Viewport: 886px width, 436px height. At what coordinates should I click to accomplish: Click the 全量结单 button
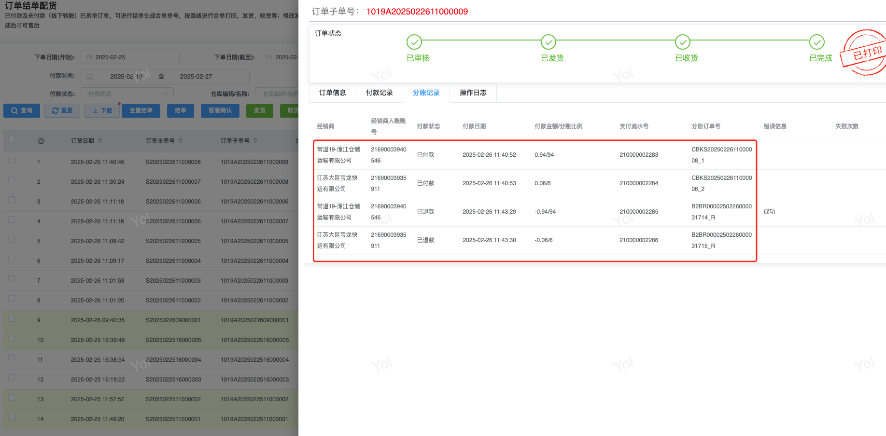pos(141,110)
